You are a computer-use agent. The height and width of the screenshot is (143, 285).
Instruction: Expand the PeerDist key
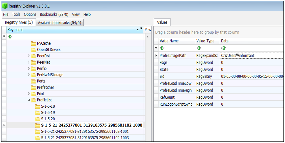[29, 56]
